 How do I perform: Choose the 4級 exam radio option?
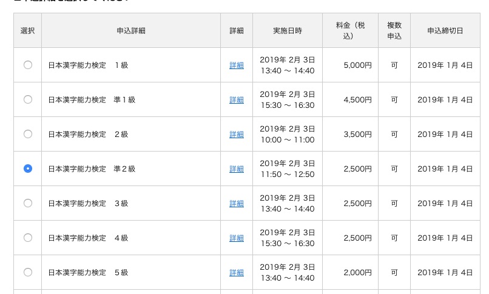click(x=28, y=238)
